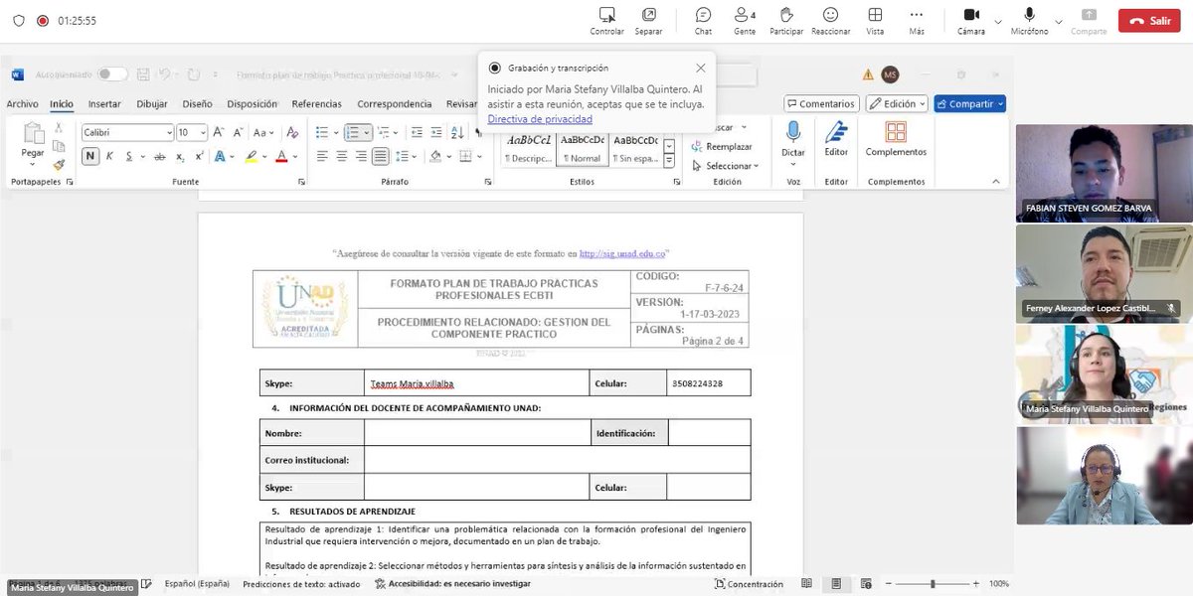Apply italic formatting (K)
This screenshot has width=1193, height=596.
[109, 156]
